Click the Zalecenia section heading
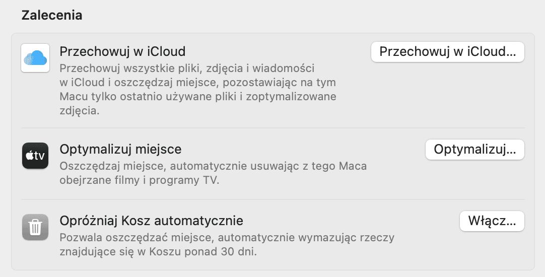The height and width of the screenshot is (277, 545). click(x=52, y=15)
